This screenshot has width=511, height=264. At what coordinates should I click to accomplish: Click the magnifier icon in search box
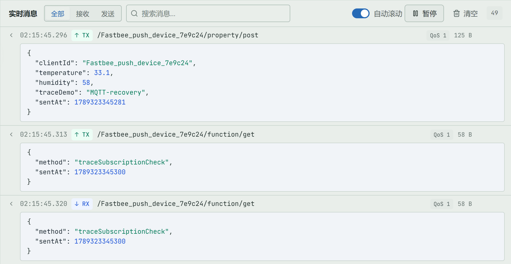134,13
